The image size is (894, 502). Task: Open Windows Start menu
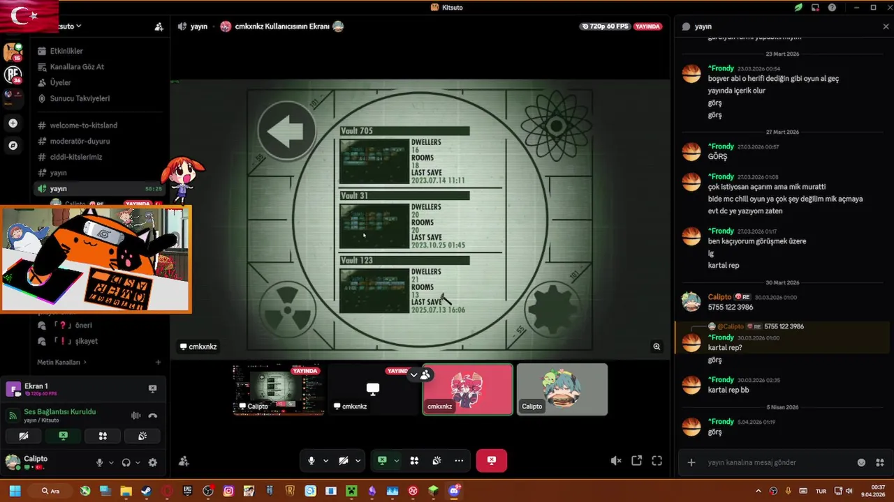(15, 491)
